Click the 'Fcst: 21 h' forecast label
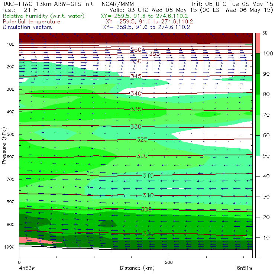 point(19,10)
